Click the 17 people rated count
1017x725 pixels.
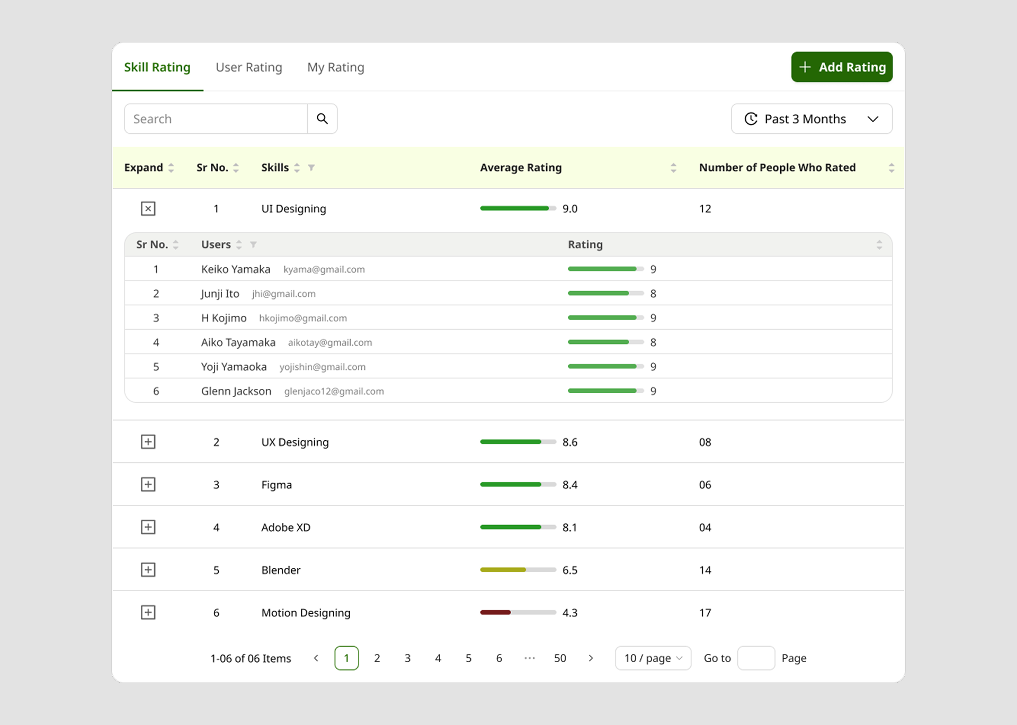point(705,612)
